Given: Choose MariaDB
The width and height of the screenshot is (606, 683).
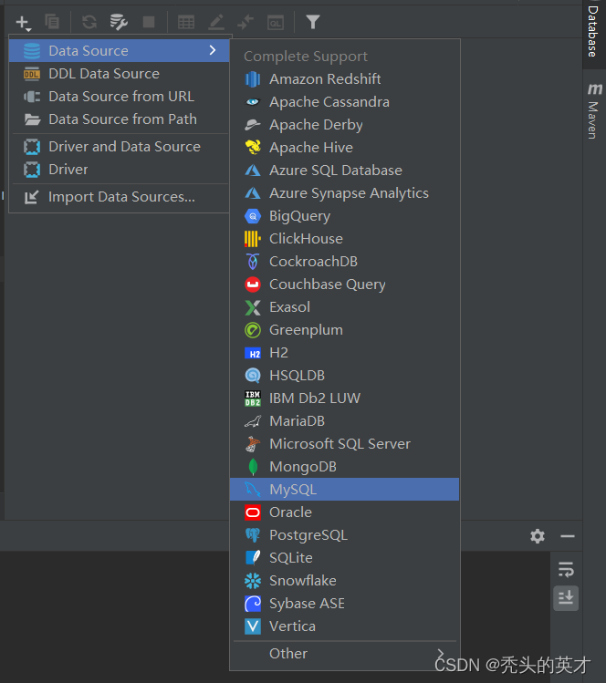Looking at the screenshot, I should [344, 421].
